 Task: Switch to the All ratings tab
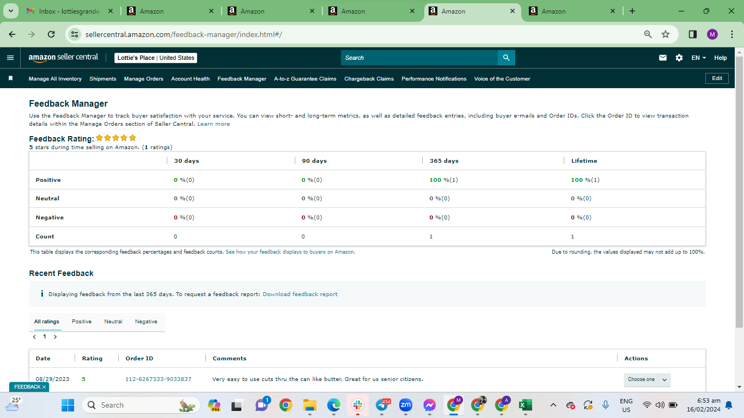click(x=47, y=322)
